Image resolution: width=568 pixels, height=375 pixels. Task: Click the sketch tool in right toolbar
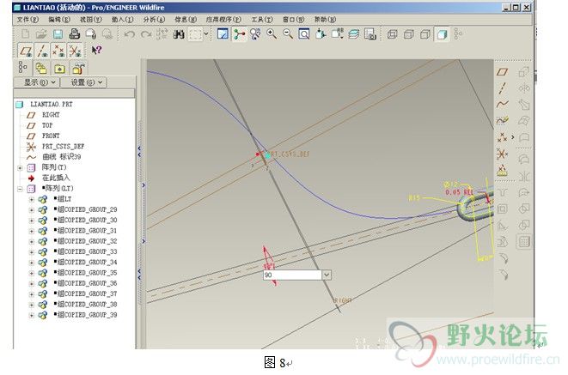[x=502, y=120]
